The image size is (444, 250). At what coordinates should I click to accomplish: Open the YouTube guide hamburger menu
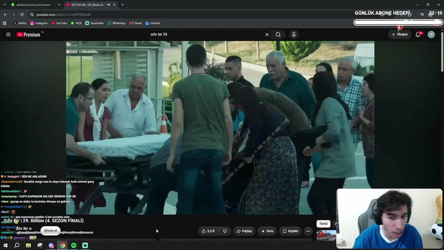8,34
